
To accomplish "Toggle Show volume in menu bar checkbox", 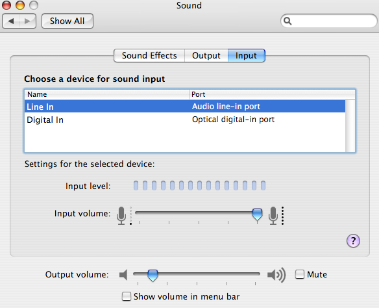I will (127, 296).
